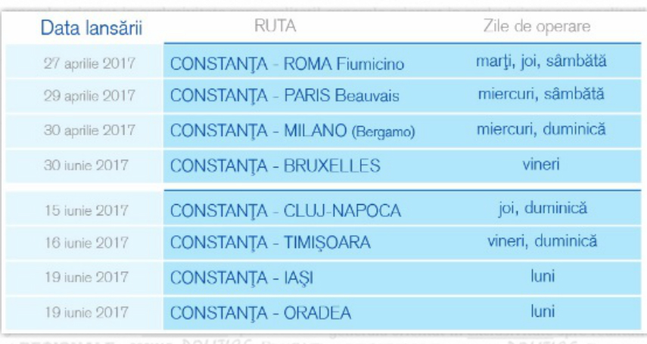Select the CONSTANȚA - PARIS Beauvais route
The width and height of the screenshot is (647, 344).
(285, 98)
